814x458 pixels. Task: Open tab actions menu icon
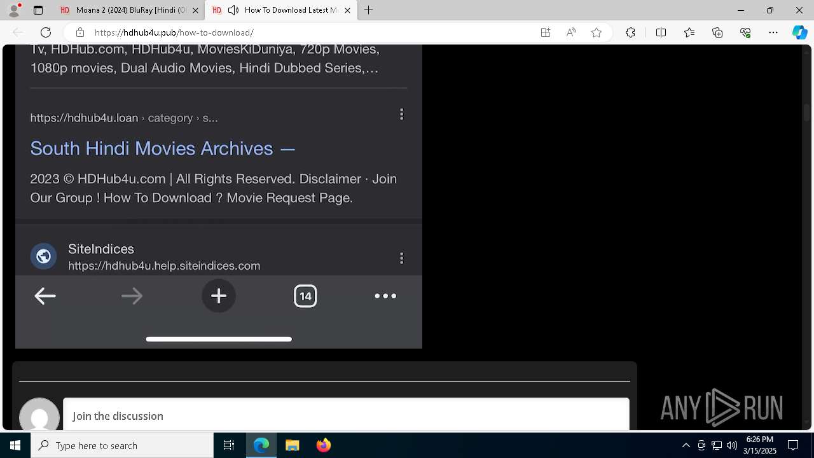[x=38, y=10]
